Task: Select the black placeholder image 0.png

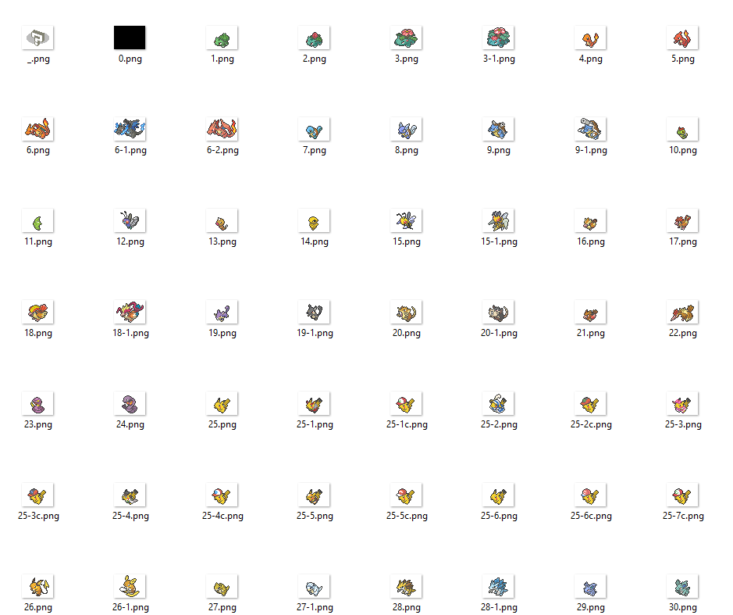Action: (x=130, y=37)
